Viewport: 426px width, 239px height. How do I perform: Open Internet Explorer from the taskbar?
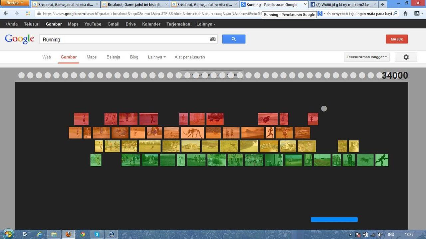pos(39,234)
